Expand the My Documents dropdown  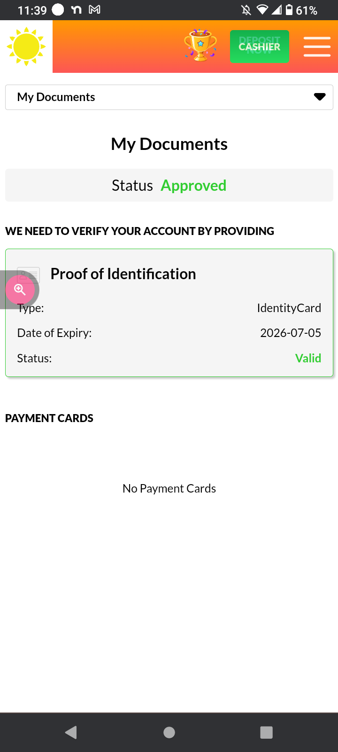(x=169, y=97)
